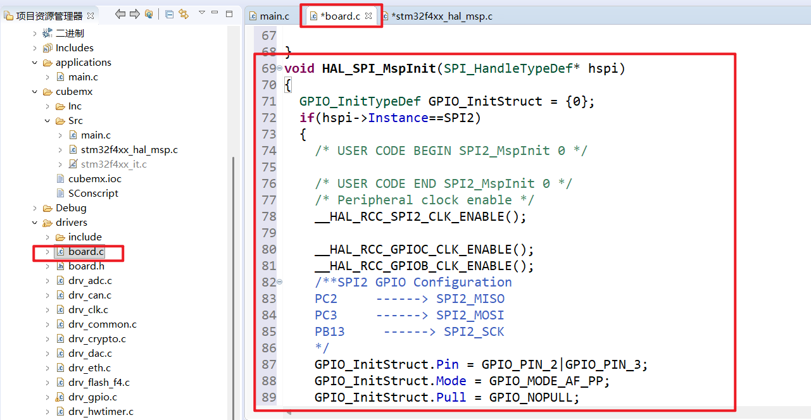Click the Forward navigation arrow in project explorer

pos(134,14)
